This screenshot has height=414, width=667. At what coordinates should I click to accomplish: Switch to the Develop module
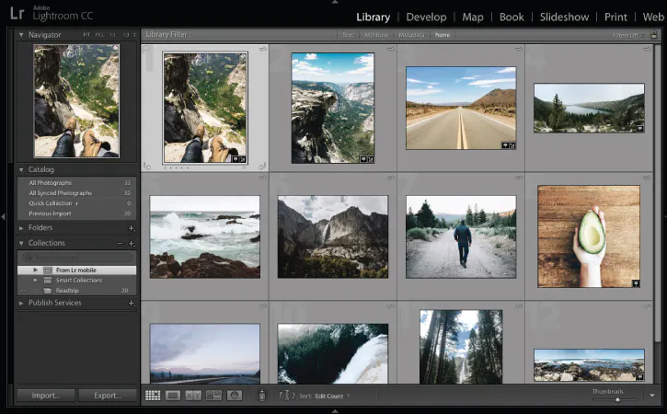pos(426,17)
